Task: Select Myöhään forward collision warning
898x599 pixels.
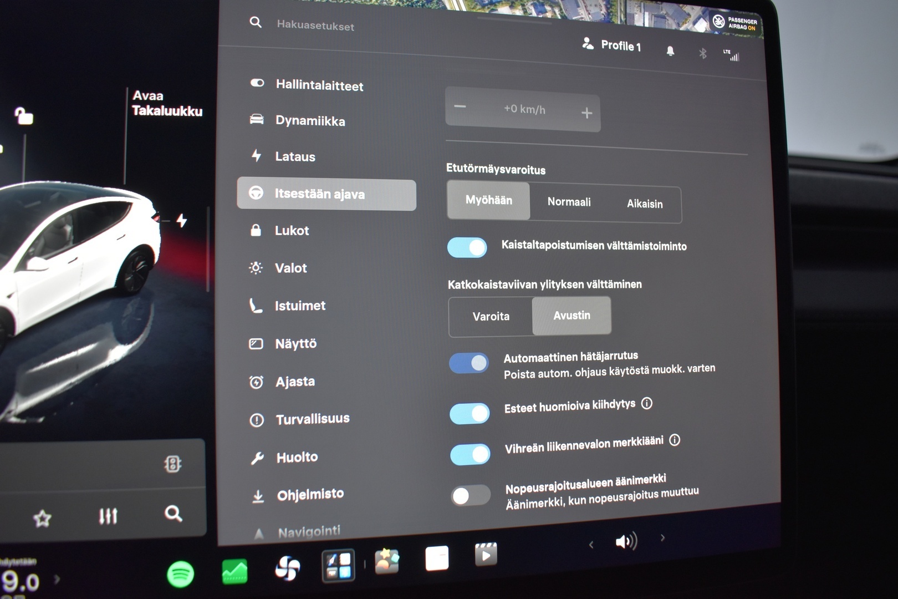Action: tap(488, 200)
